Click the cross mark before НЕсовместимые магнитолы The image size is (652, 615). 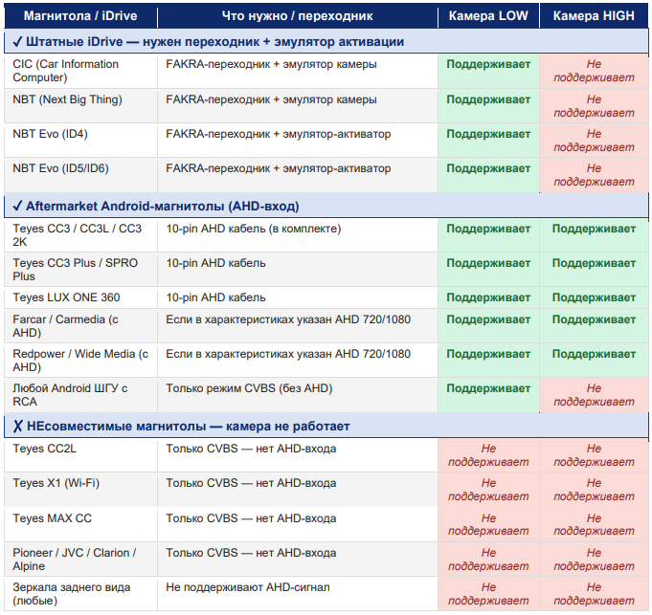pos(17,426)
